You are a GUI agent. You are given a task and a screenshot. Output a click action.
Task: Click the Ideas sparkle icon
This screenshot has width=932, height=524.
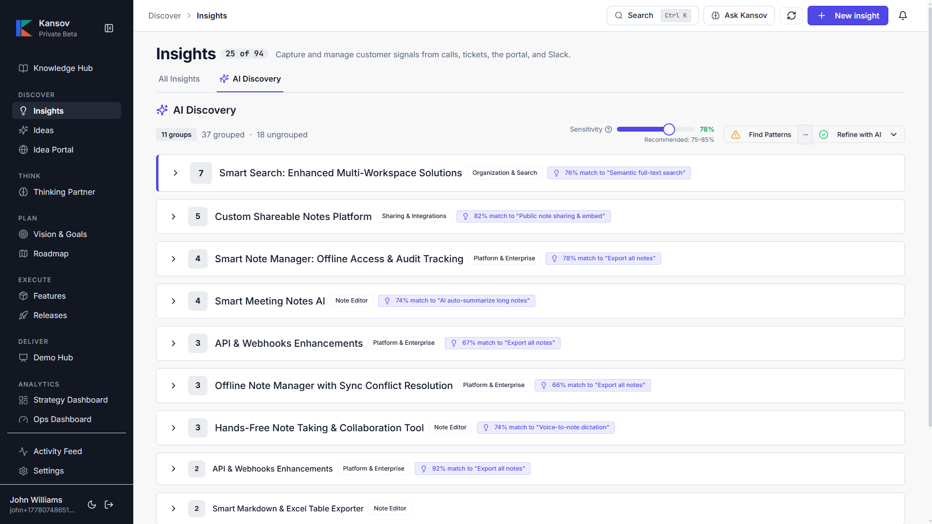pyautogui.click(x=23, y=130)
